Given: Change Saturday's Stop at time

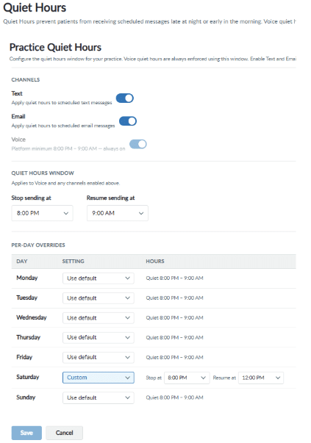Looking at the screenshot, I should [x=187, y=378].
